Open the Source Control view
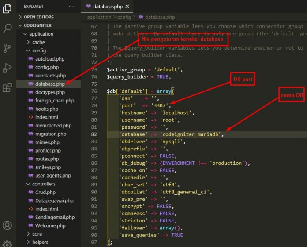 (7, 48)
